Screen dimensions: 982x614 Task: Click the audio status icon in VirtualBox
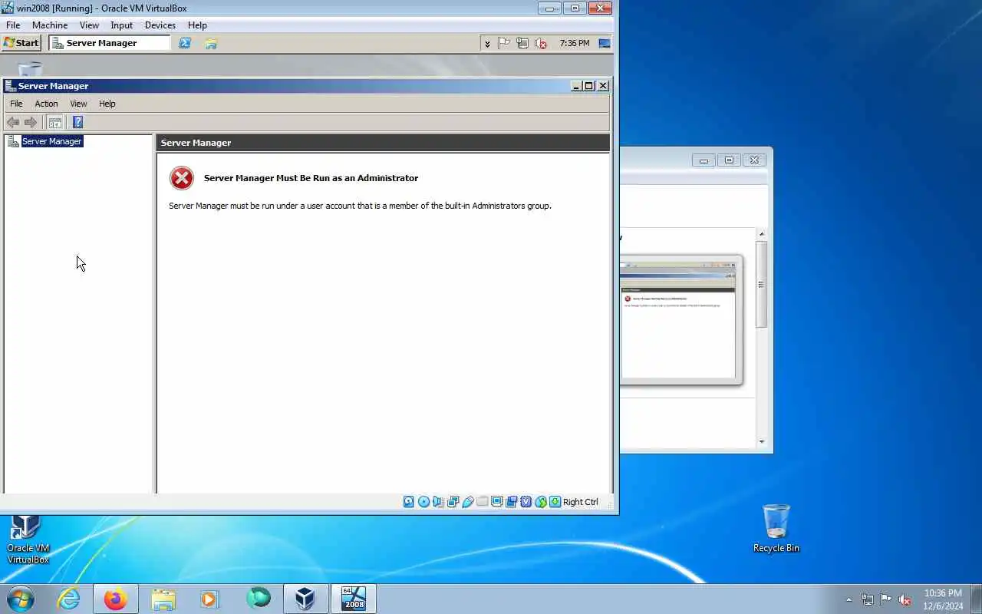[x=438, y=502]
